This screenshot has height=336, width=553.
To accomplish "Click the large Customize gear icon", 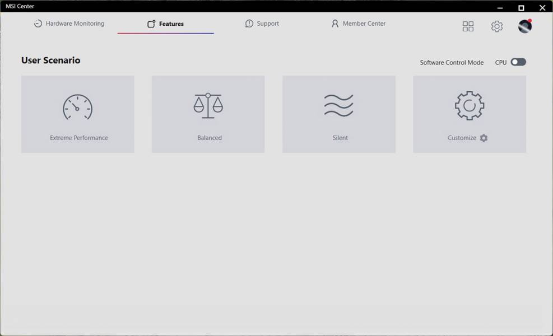I will [470, 105].
